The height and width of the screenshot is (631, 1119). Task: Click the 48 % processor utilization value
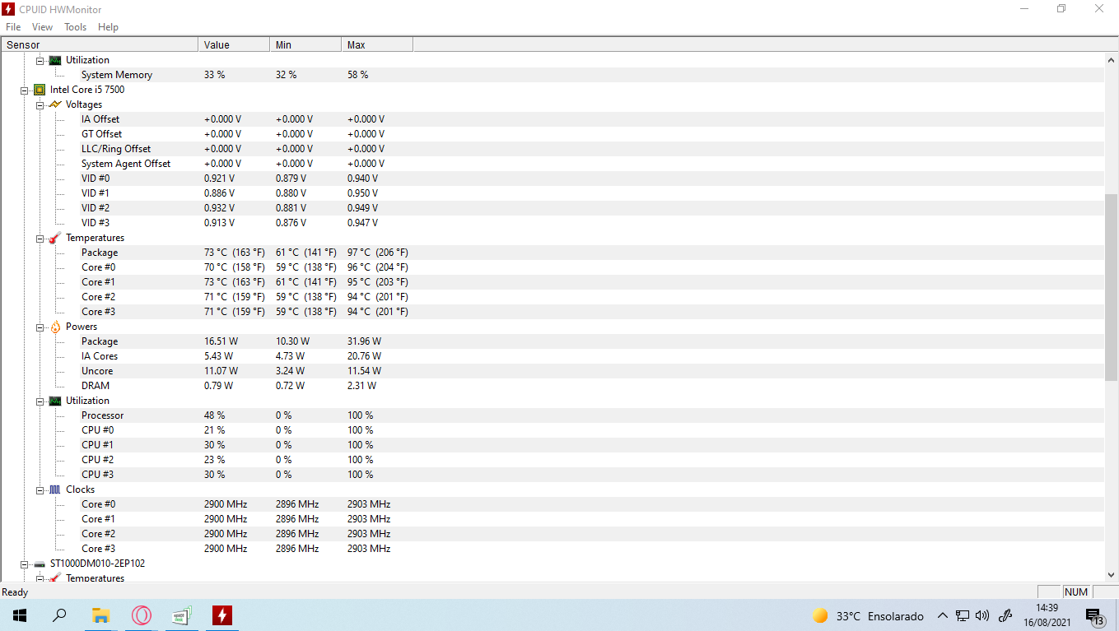point(214,415)
